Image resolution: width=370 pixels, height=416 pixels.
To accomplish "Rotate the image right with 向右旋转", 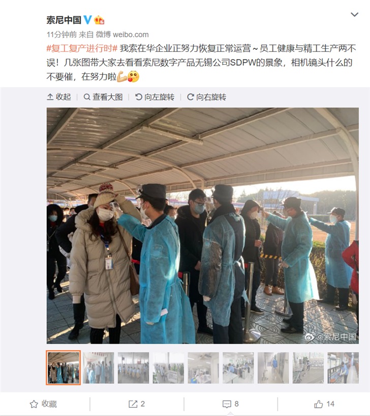I will click(206, 97).
